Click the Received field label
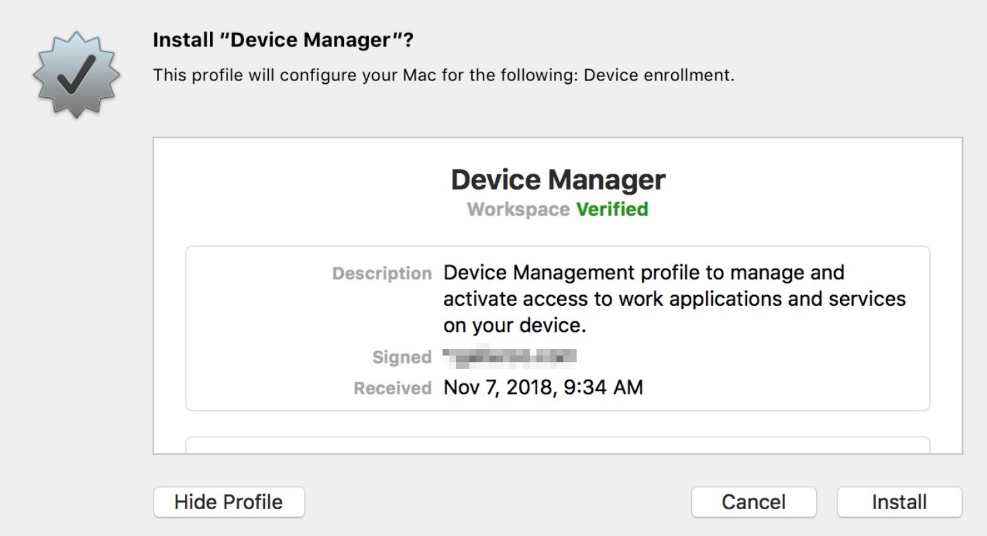987x536 pixels. 392,388
